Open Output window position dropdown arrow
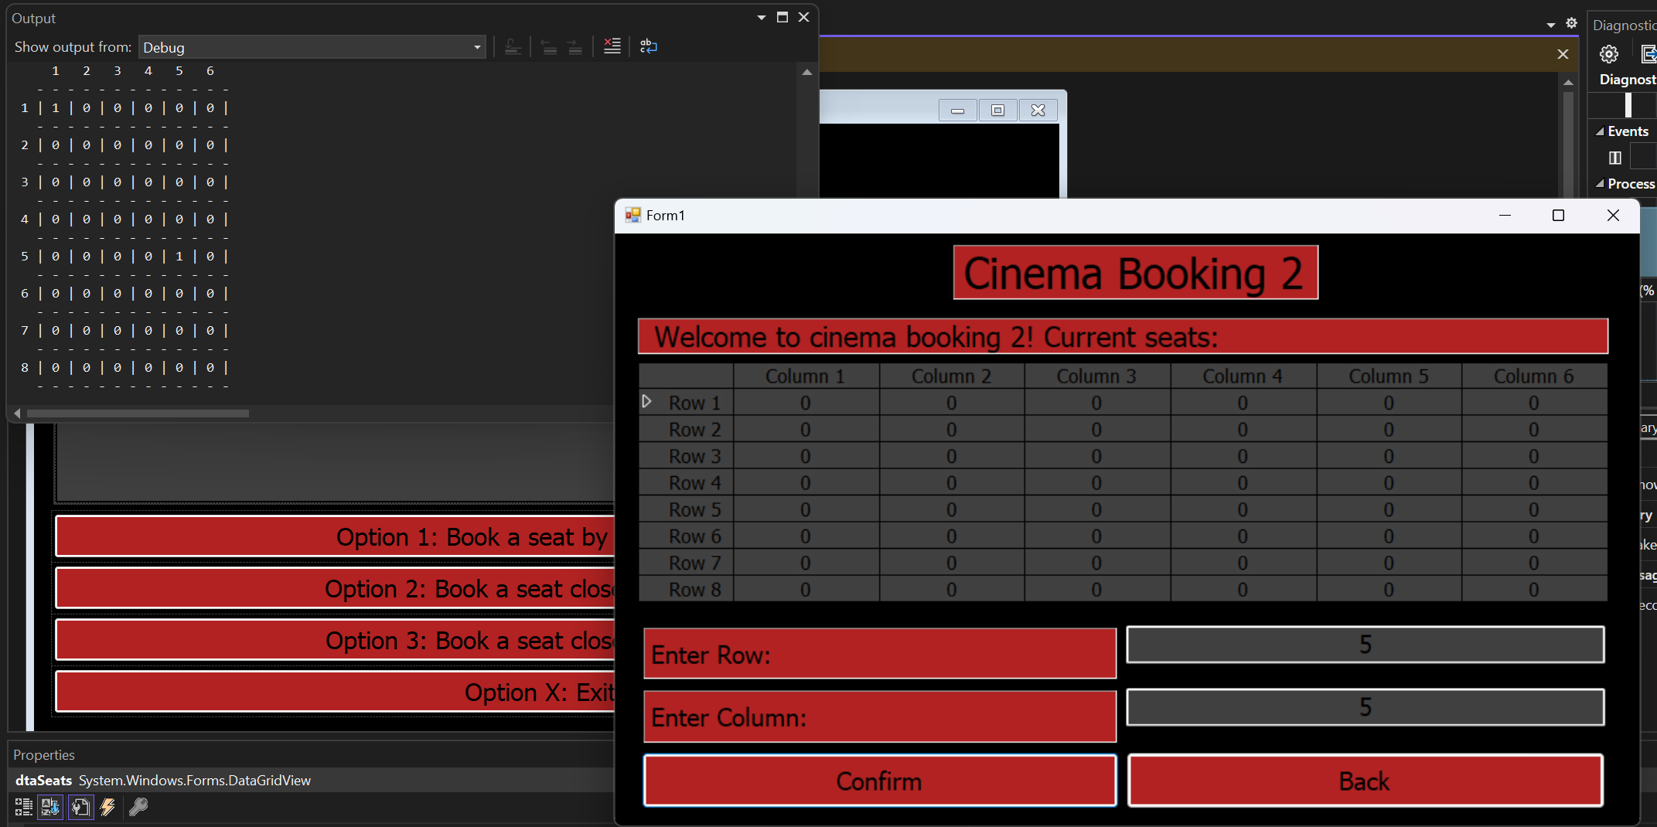Image resolution: width=1657 pixels, height=827 pixels. [761, 17]
